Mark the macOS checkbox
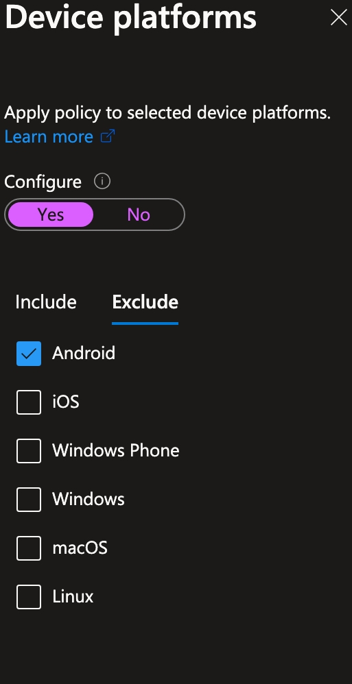Screen dimensions: 352x684 pyautogui.click(x=29, y=548)
